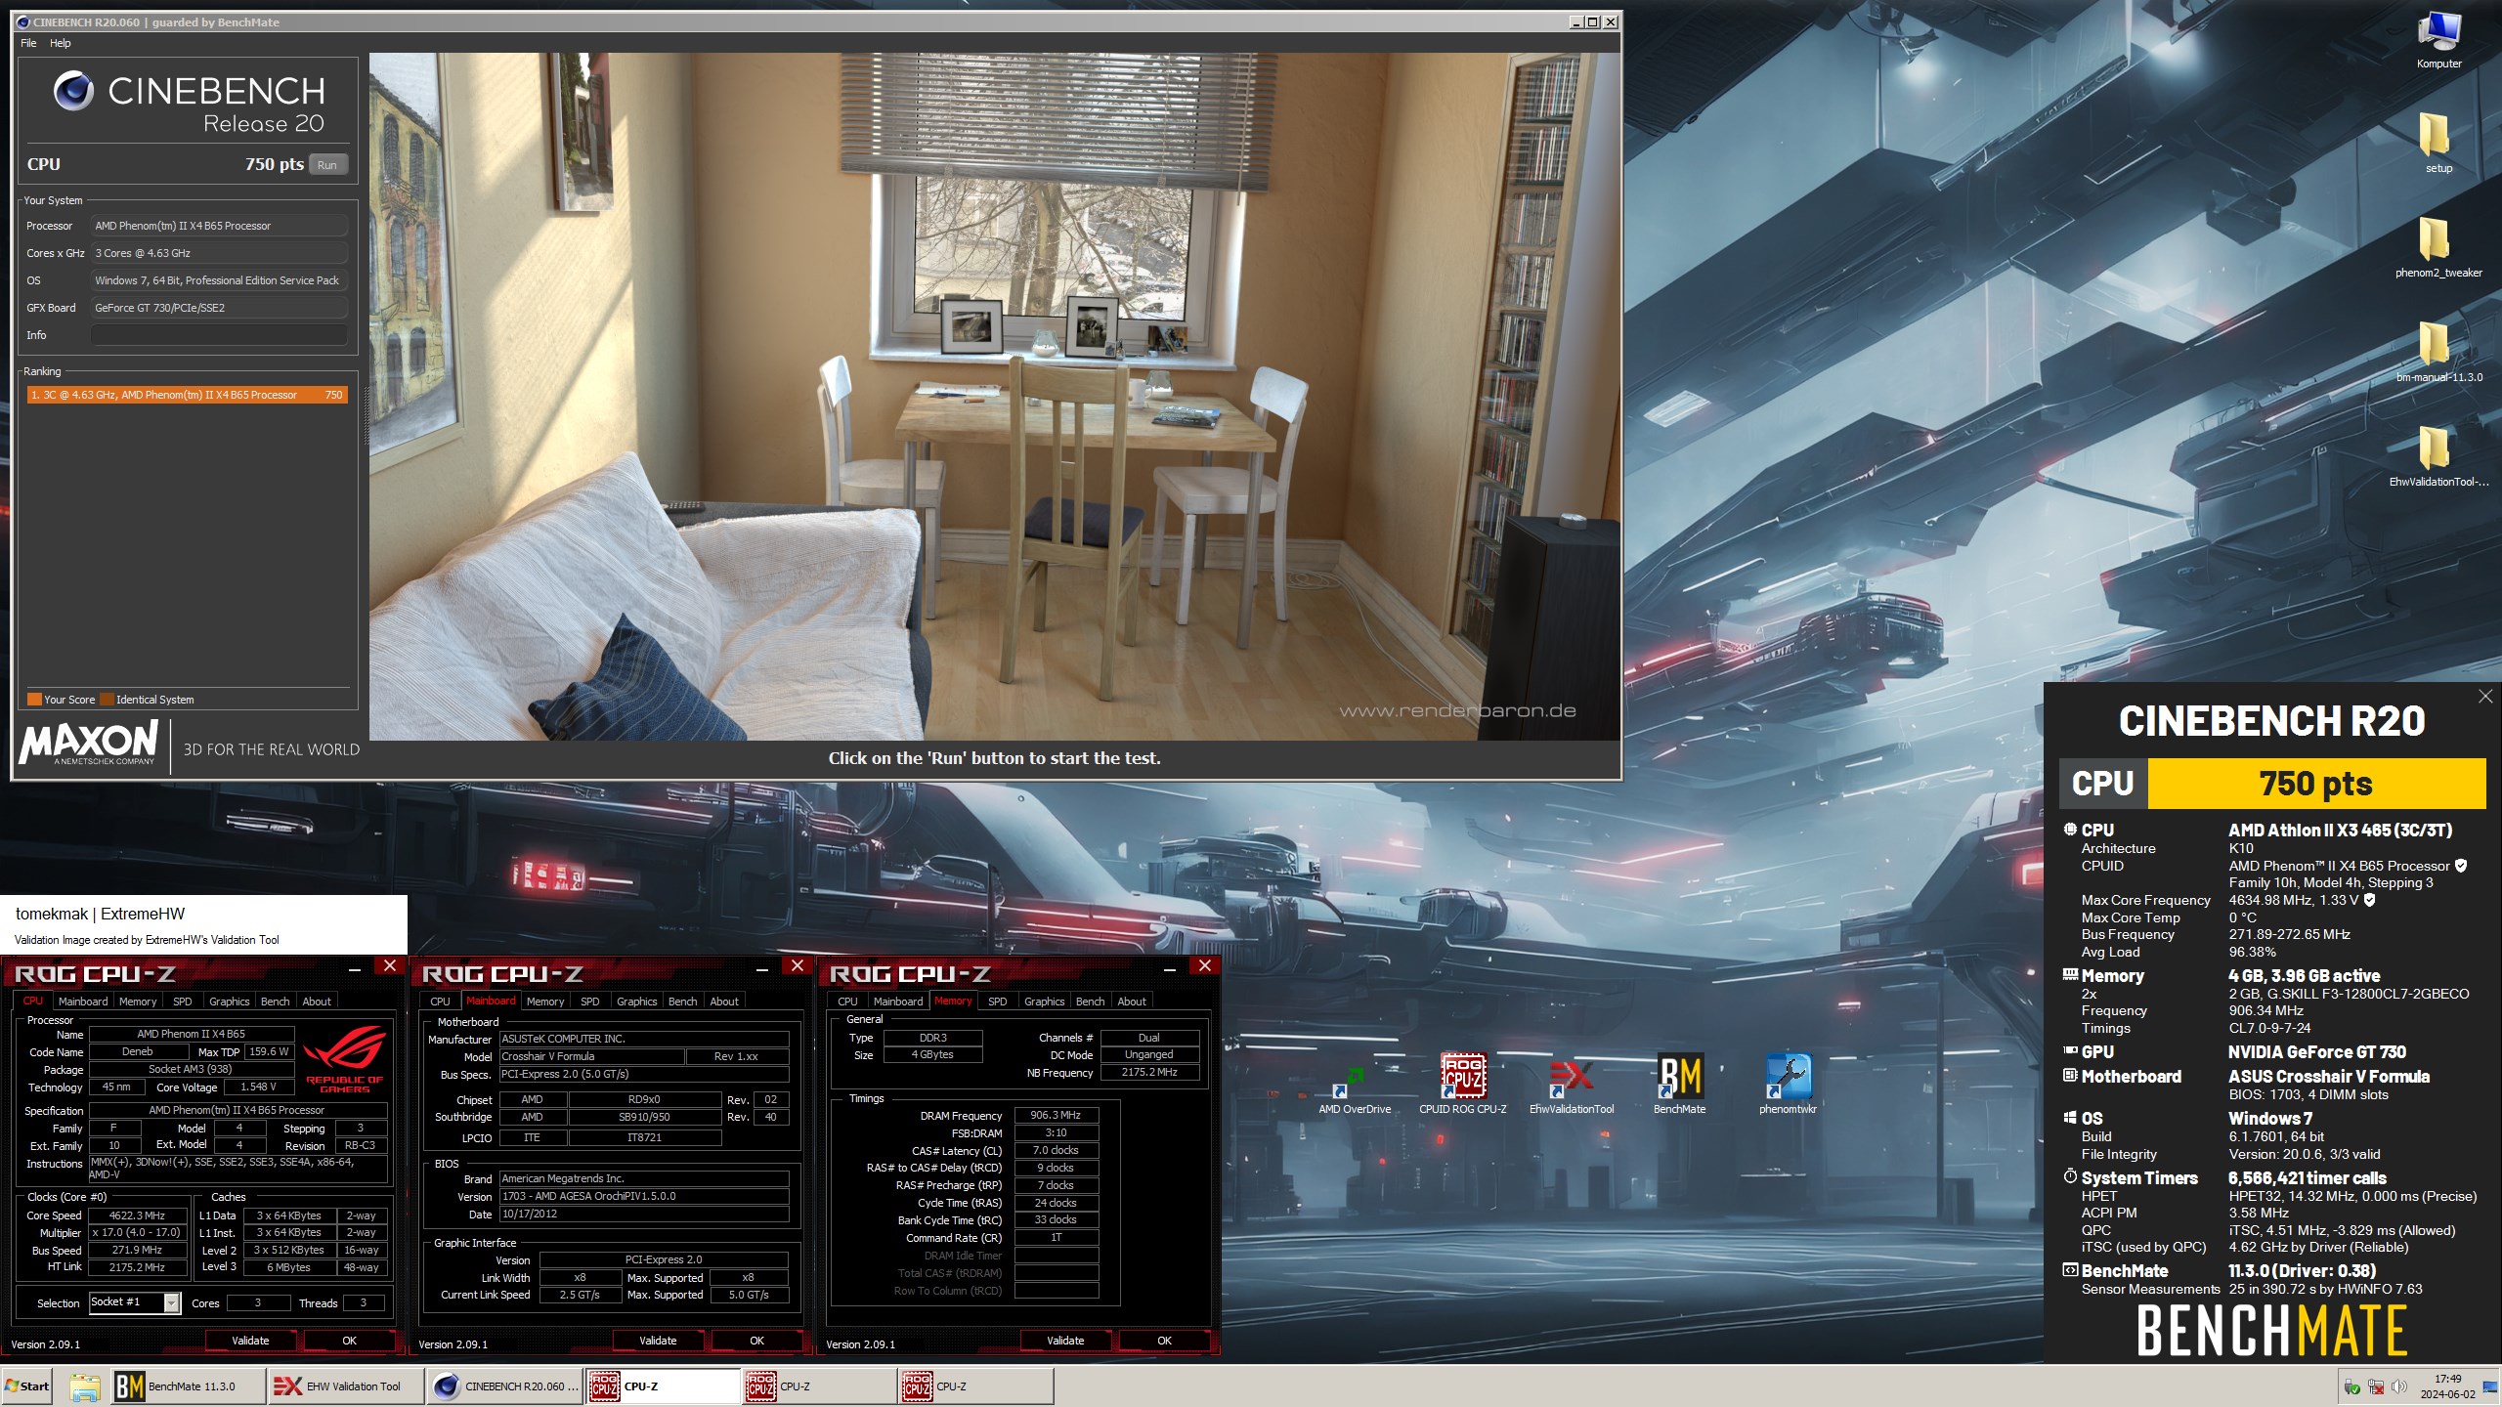Launch EhwValidationTool desktop shortcut
The height and width of the screenshot is (1407, 2502).
1571,1085
